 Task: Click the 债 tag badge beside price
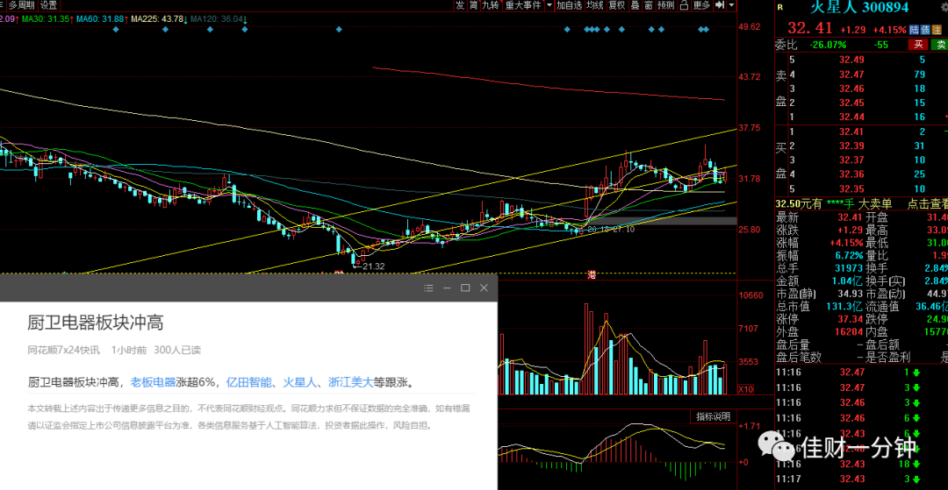923,29
